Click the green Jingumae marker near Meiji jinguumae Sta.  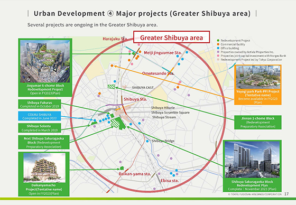pyautogui.click(x=133, y=54)
